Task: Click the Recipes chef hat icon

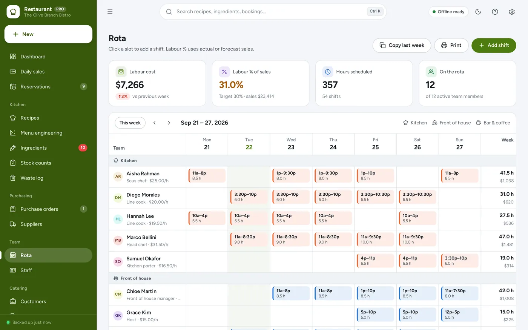Action: (13, 118)
